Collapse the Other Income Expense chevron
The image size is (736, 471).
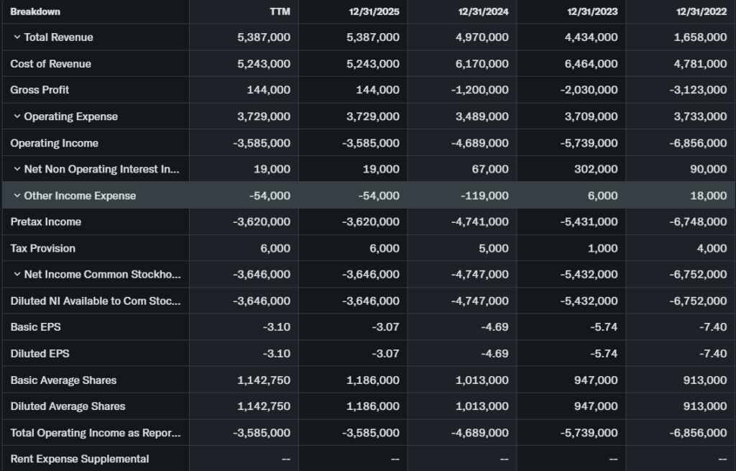[x=17, y=196]
